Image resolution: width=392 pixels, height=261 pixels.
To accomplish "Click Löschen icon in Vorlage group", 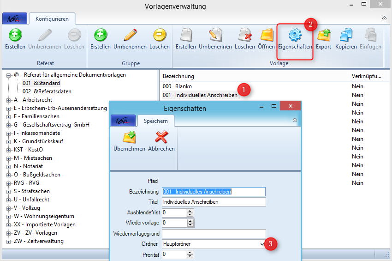I will pos(244,36).
